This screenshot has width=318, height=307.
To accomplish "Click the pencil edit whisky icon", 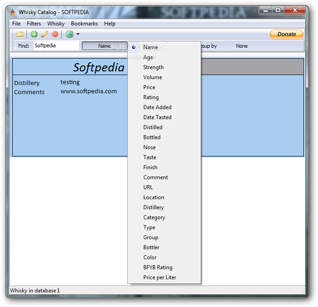I will (x=45, y=34).
